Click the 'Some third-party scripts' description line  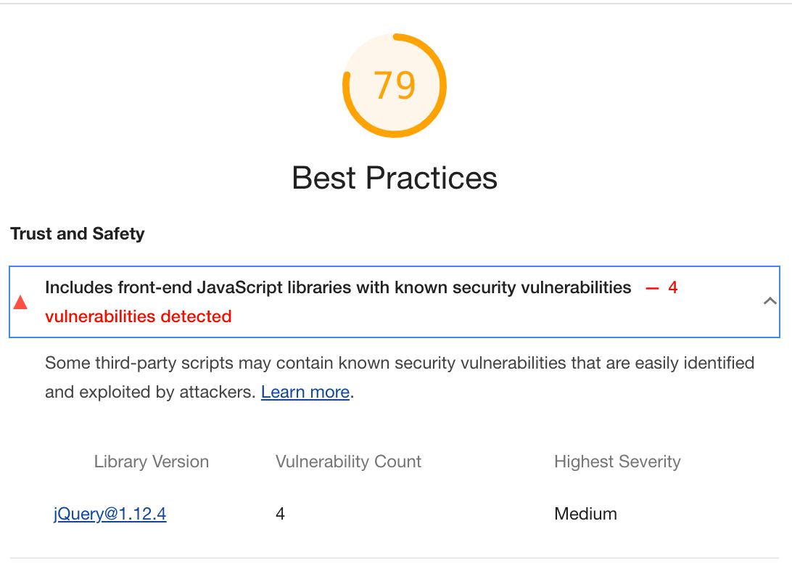click(x=399, y=363)
